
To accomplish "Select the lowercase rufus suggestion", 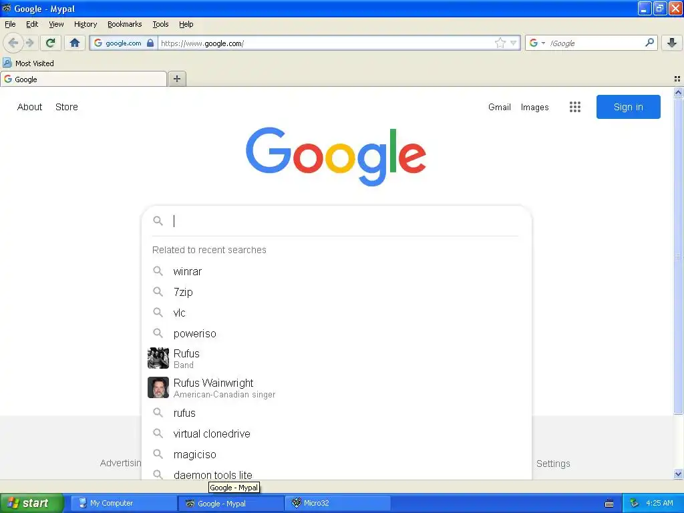I will coord(337,413).
